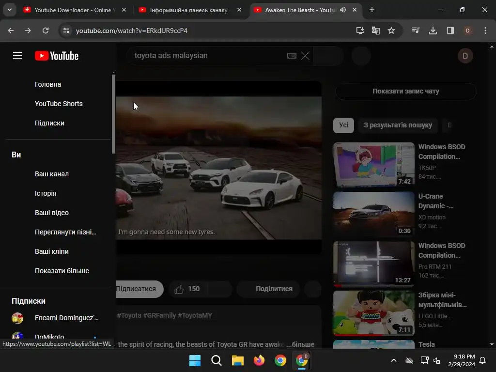This screenshot has width=496, height=372.
Task: Click the browser address bar URL
Action: click(x=131, y=31)
